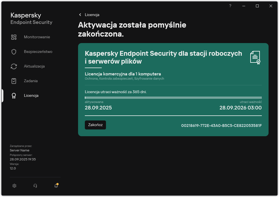Open the settings gear icon
Viewport: 279px width, 197px height.
(x=14, y=186)
